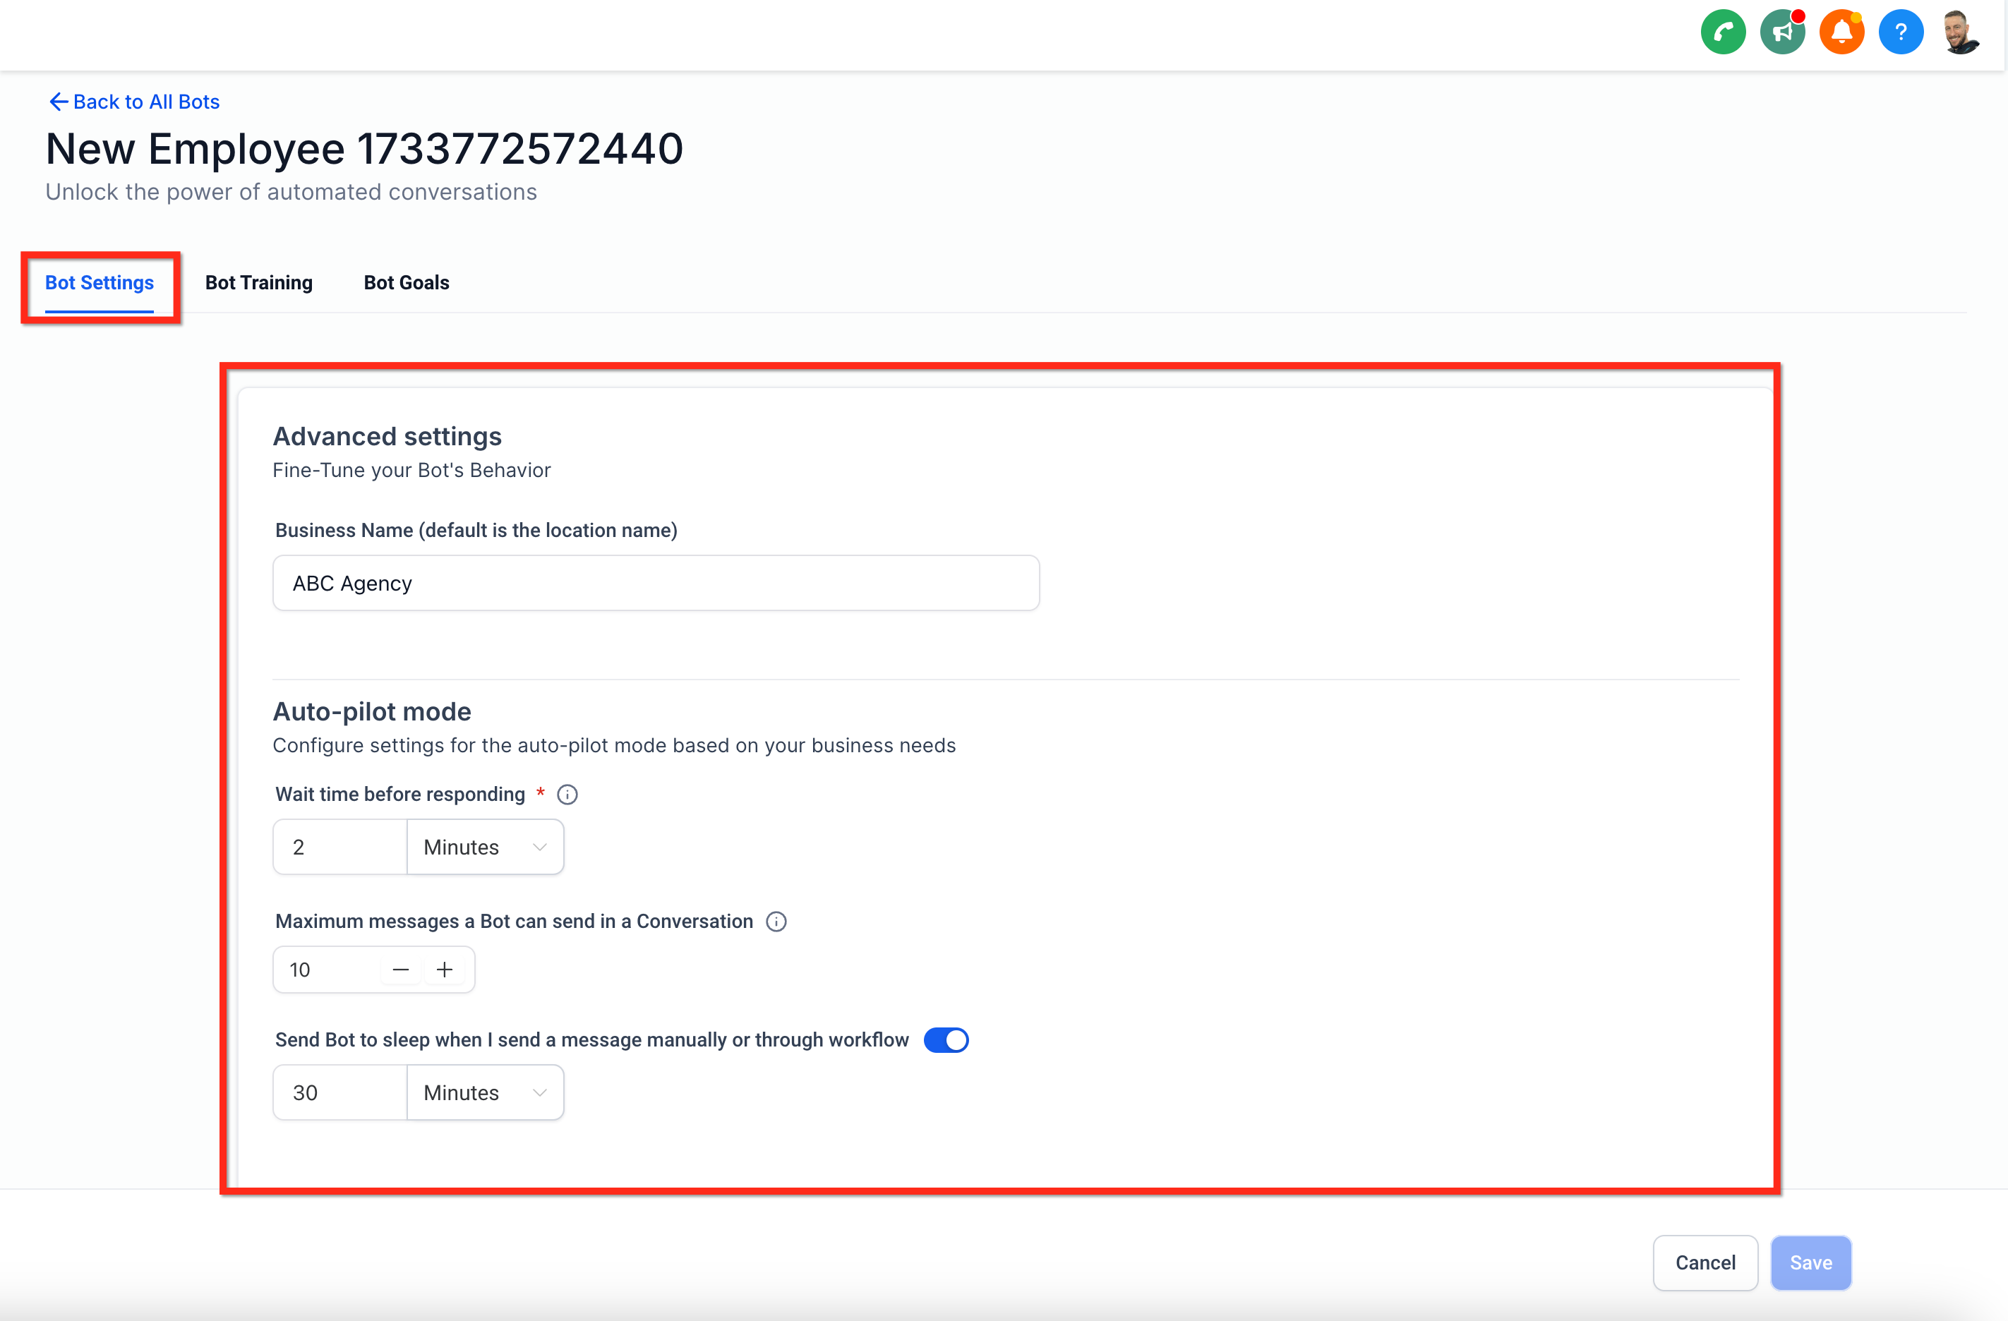Open the blue help question-mark icon
Screen dimensions: 2008x1321
click(x=1901, y=32)
